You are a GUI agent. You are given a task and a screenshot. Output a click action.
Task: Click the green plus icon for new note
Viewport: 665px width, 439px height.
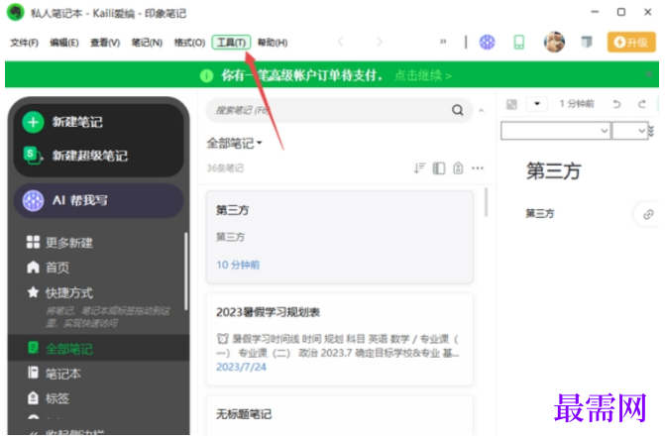click(x=33, y=122)
